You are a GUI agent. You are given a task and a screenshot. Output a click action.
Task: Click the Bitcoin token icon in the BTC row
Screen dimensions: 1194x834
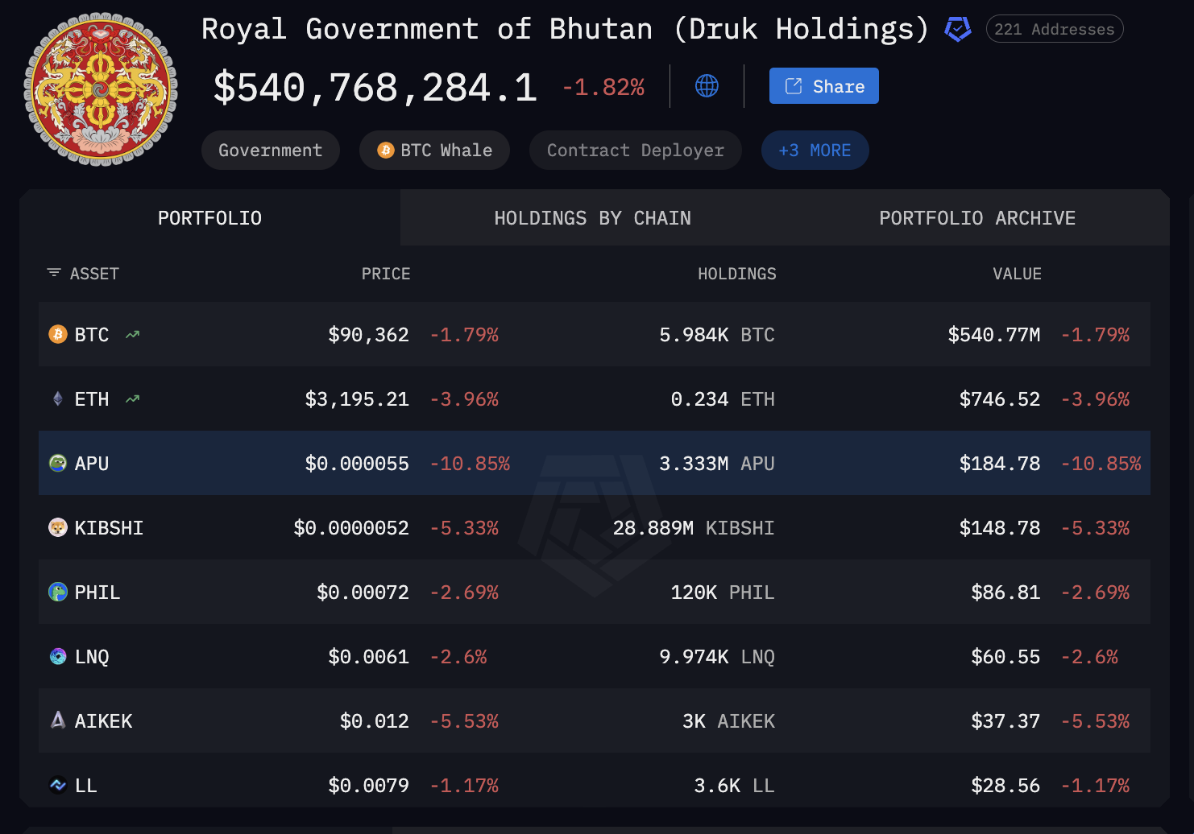(57, 334)
